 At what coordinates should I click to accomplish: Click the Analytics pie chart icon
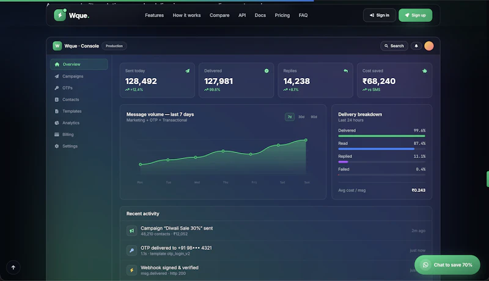tap(57, 123)
